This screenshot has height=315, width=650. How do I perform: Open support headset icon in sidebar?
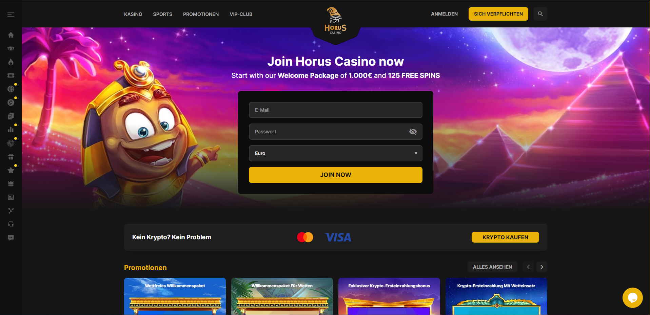pos(11,224)
